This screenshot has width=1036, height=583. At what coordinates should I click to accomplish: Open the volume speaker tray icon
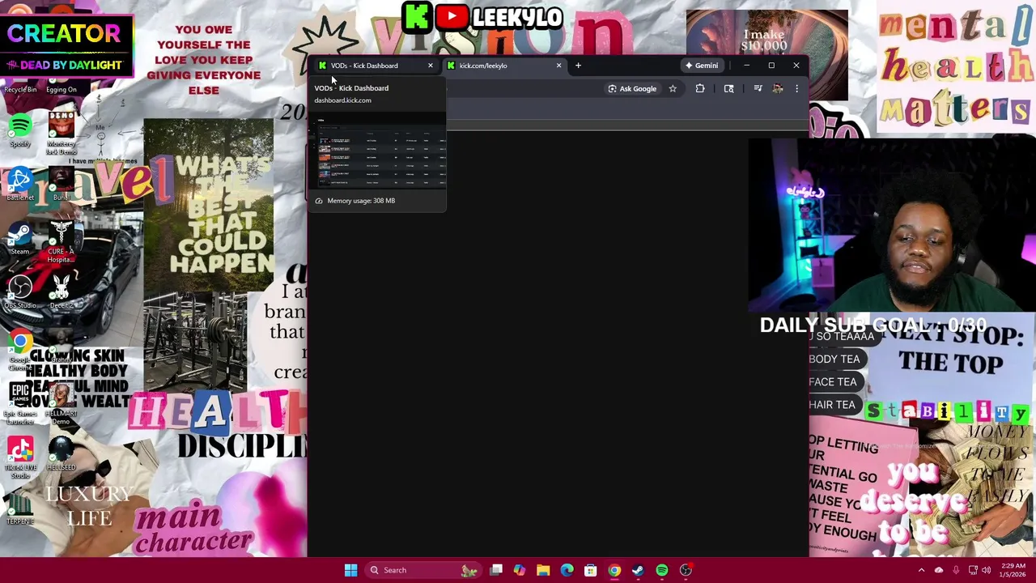pyautogui.click(x=986, y=570)
